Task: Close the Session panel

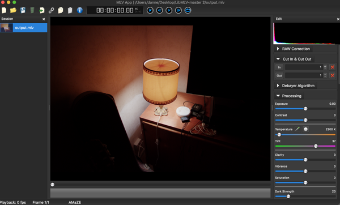Action: [44, 19]
